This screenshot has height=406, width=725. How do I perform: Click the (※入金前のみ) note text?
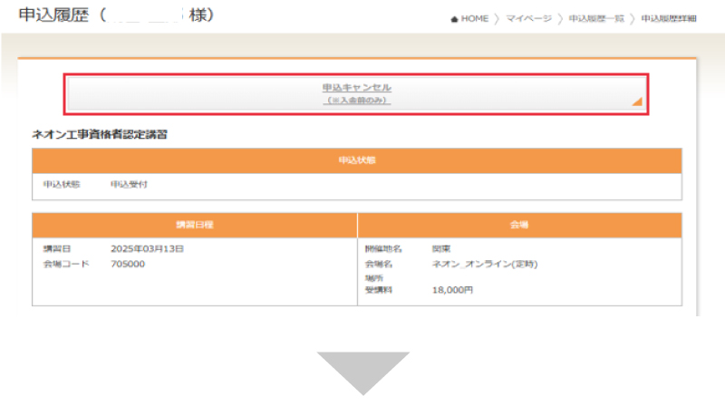click(x=357, y=101)
